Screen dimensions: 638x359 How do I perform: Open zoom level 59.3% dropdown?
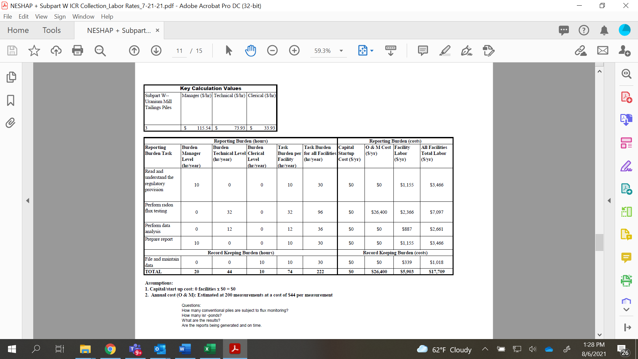[341, 51]
